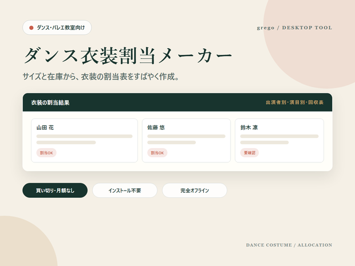Click the 衣装の割当結果 header title
Viewport: 355px width, 266px height.
50,103
